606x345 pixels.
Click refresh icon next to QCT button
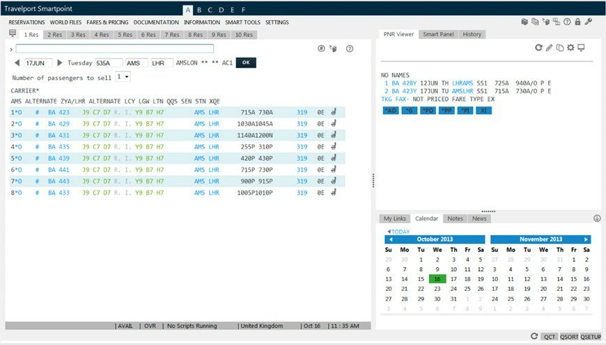point(534,336)
